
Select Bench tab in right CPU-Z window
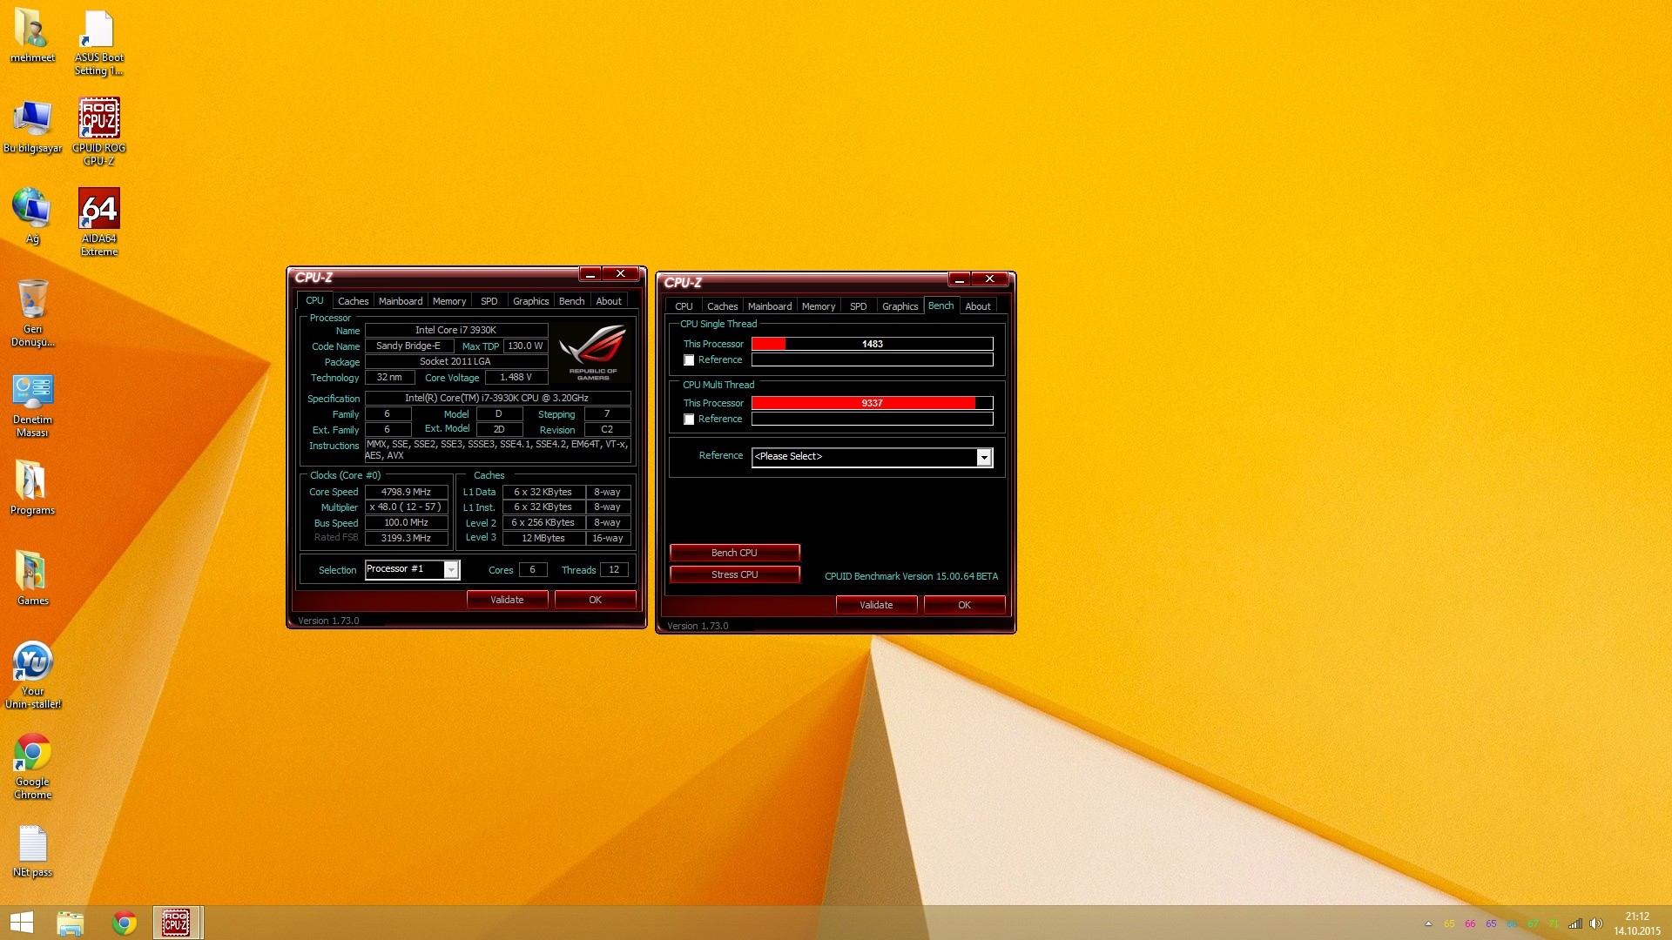(940, 305)
